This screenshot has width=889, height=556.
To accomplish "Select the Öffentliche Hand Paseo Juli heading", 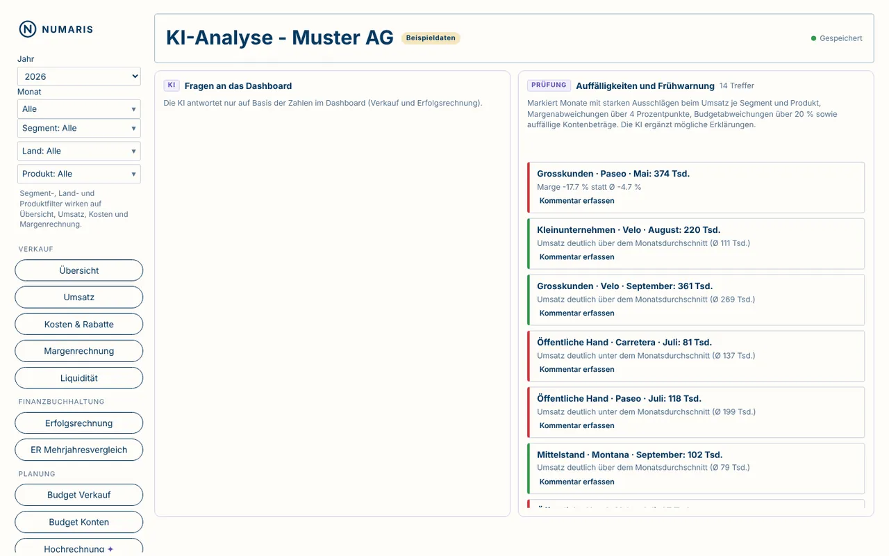I will (620, 399).
